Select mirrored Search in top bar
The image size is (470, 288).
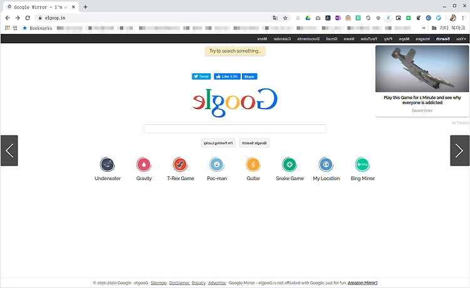442,39
